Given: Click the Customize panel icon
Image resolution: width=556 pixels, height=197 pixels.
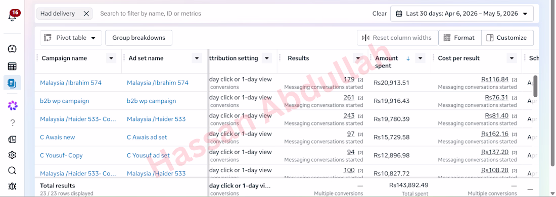Looking at the screenshot, I should [490, 38].
